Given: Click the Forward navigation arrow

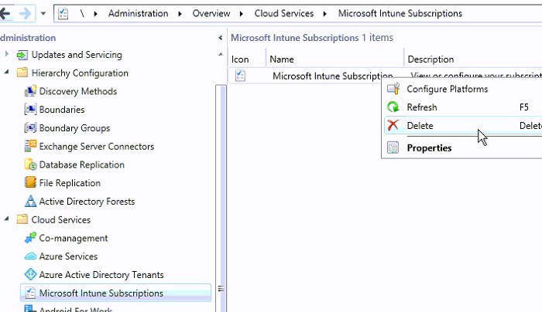Looking at the screenshot, I should tap(25, 14).
